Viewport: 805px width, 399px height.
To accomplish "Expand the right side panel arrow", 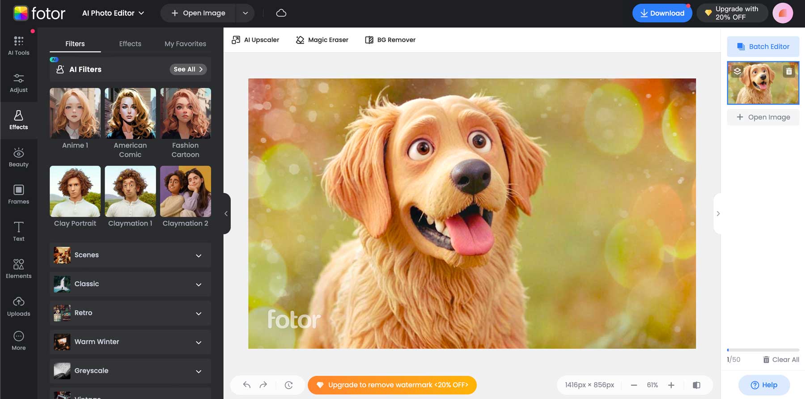I will (718, 213).
